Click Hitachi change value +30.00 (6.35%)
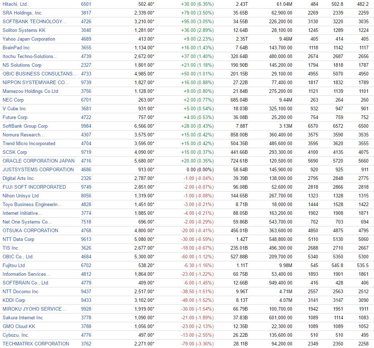The height and width of the screenshot is (348, 374). [x=198, y=4]
